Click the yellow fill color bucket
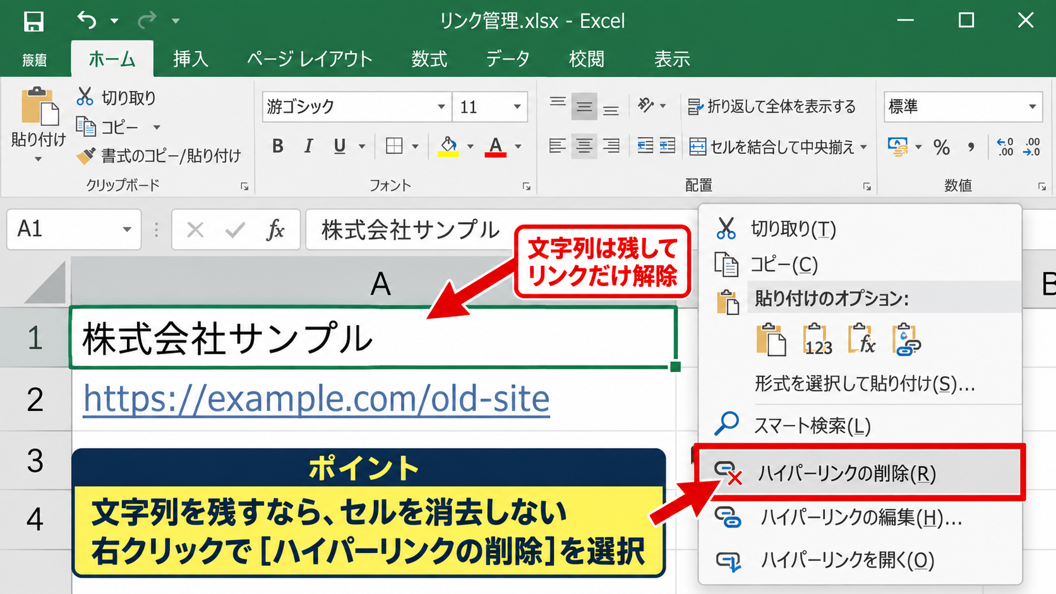The width and height of the screenshot is (1056, 594). (449, 146)
